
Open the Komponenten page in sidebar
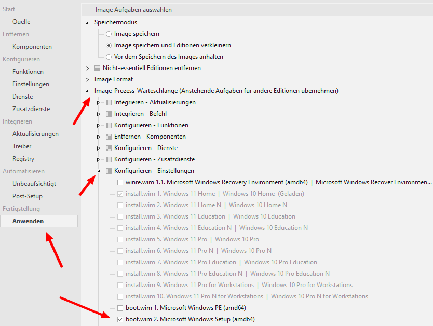[x=32, y=47]
